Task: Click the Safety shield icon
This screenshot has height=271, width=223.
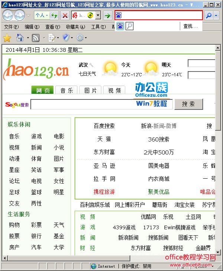Action: click(x=66, y=38)
